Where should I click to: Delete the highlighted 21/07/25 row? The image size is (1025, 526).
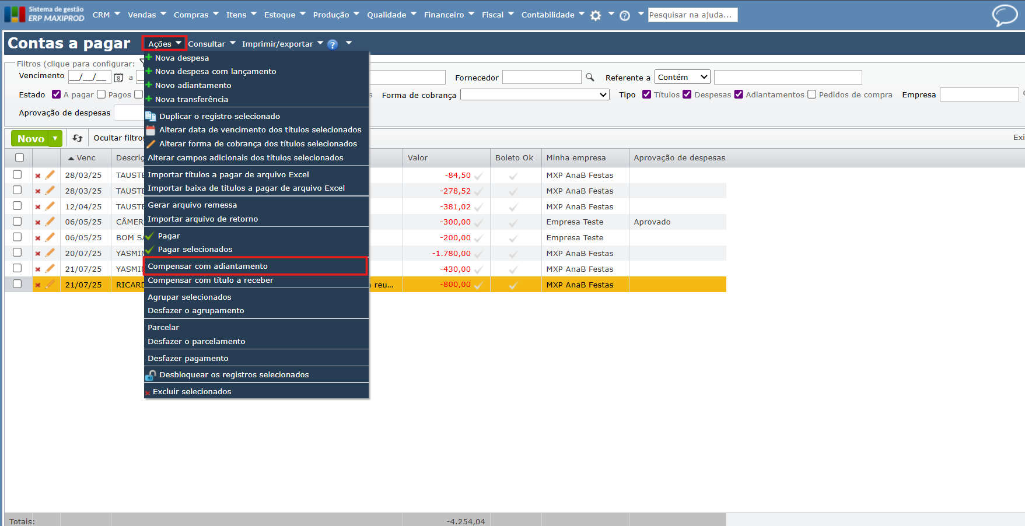pyautogui.click(x=38, y=285)
